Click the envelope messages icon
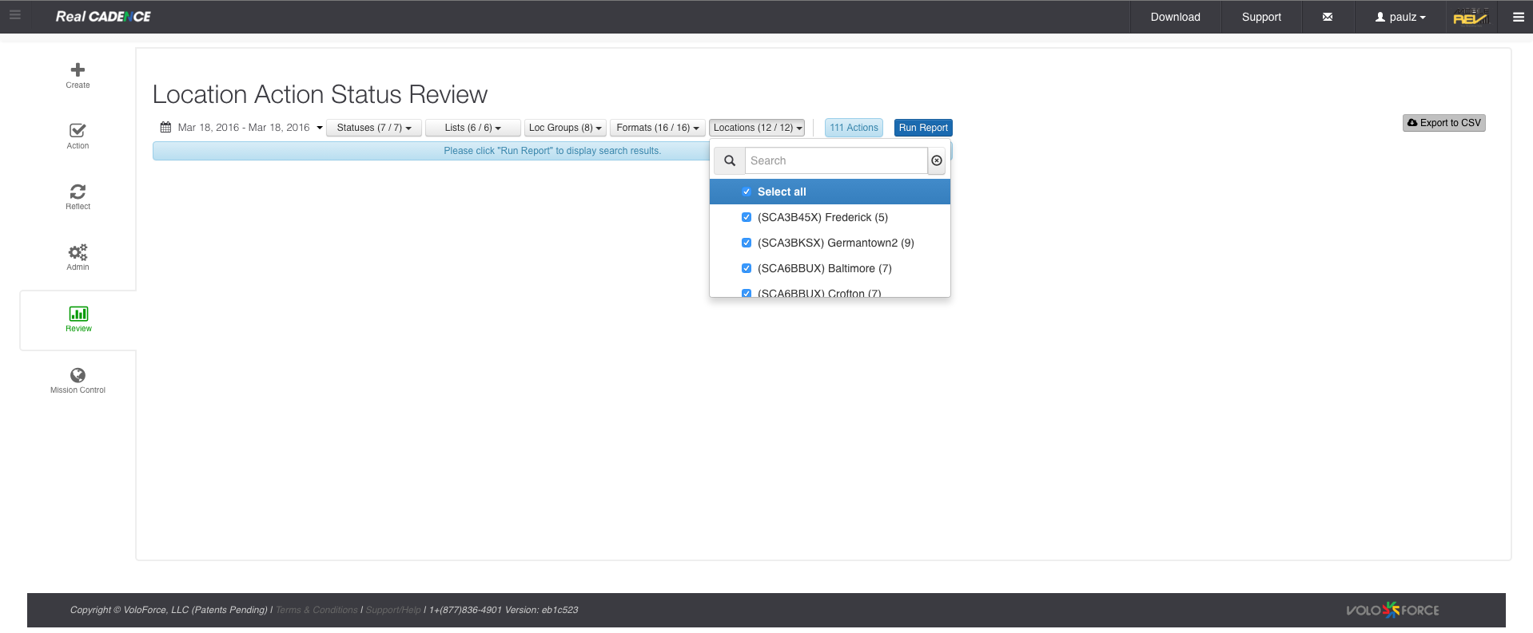Viewport: 1533px width, 633px height. (x=1327, y=17)
